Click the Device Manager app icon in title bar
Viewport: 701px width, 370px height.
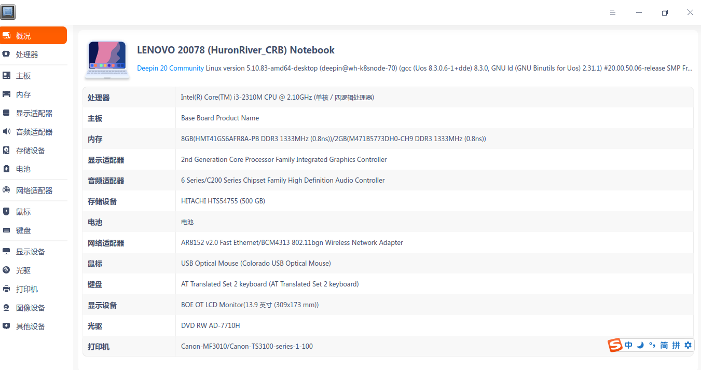[x=8, y=12]
